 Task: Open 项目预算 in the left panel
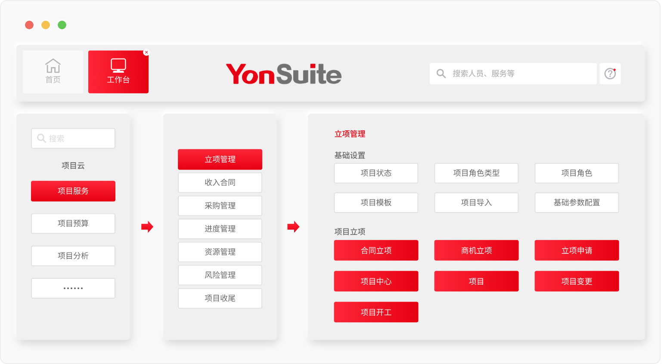pos(73,223)
